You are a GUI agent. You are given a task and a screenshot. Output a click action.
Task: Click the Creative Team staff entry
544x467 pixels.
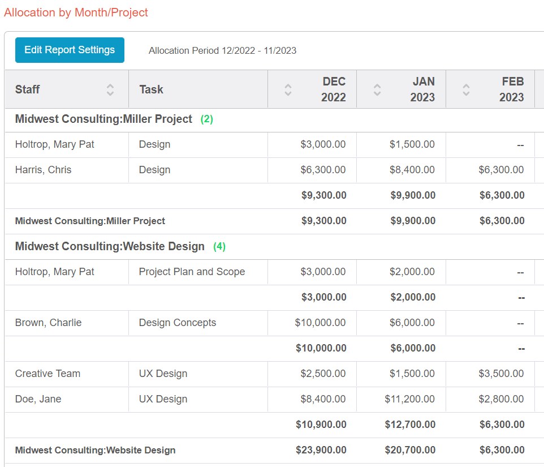48,374
